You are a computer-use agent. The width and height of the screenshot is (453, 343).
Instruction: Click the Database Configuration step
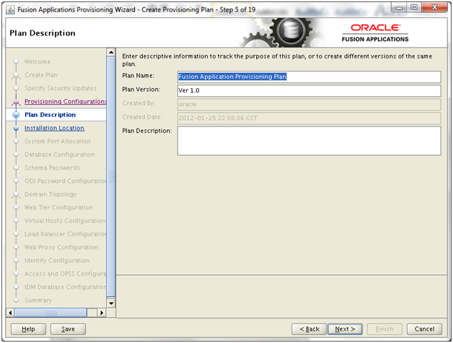tap(60, 155)
